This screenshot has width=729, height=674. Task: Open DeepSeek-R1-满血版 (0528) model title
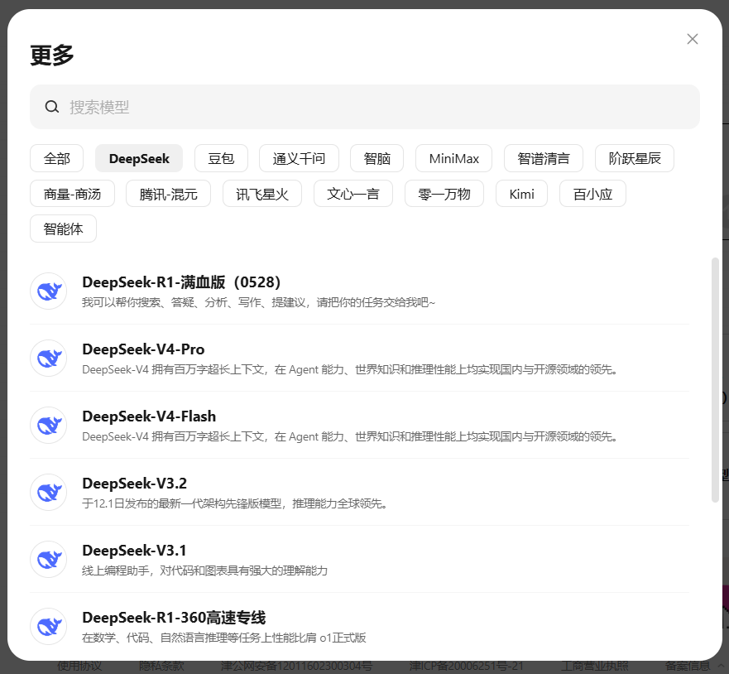181,282
